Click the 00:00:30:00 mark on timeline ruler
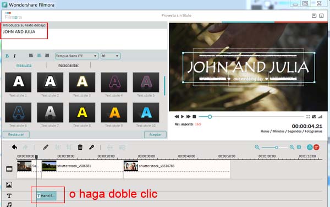The width and height of the screenshot is (330, 207). [x=146, y=156]
